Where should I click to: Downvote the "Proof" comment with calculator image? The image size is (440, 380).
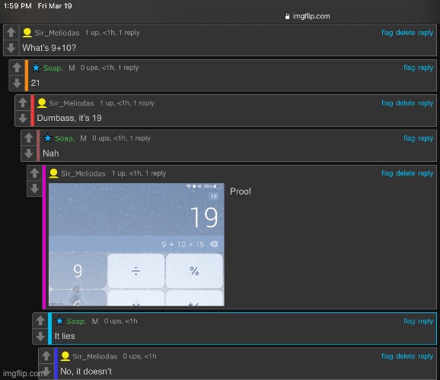click(x=34, y=188)
